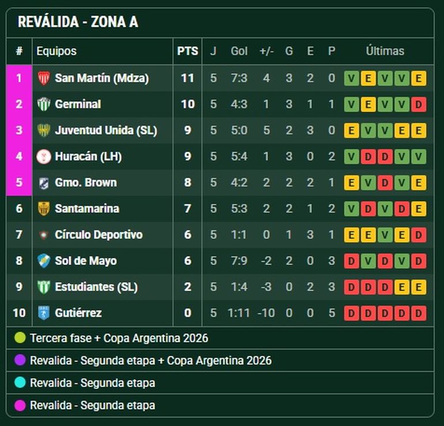Open the Sol de Mayo crest

coord(44,261)
